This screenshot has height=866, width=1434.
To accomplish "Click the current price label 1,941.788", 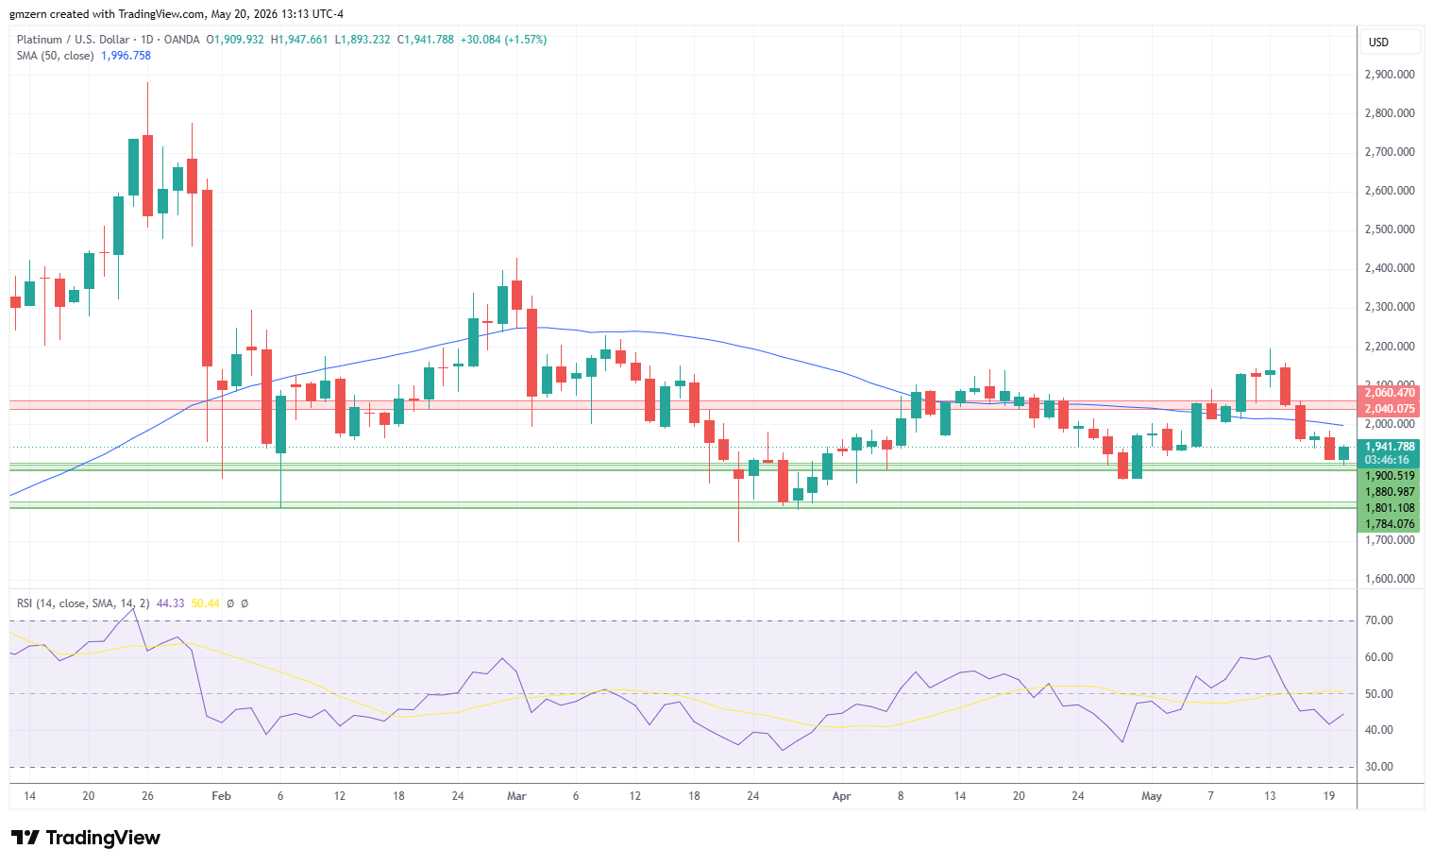I will (x=1390, y=447).
